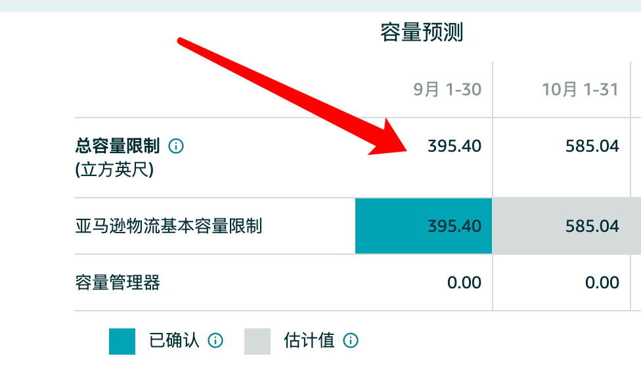Click the gray estimated 585.04 cell
The width and height of the screenshot is (641, 377).
coord(567,226)
